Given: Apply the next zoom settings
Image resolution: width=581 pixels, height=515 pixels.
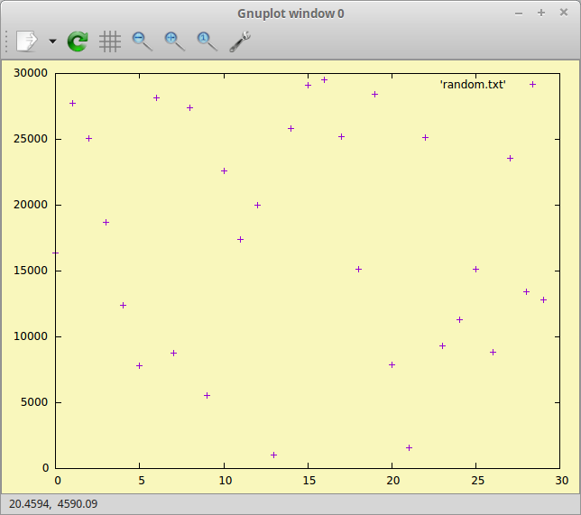Looking at the screenshot, I should (x=174, y=41).
